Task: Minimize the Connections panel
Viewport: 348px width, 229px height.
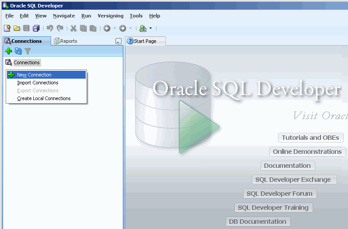Action: (x=118, y=41)
